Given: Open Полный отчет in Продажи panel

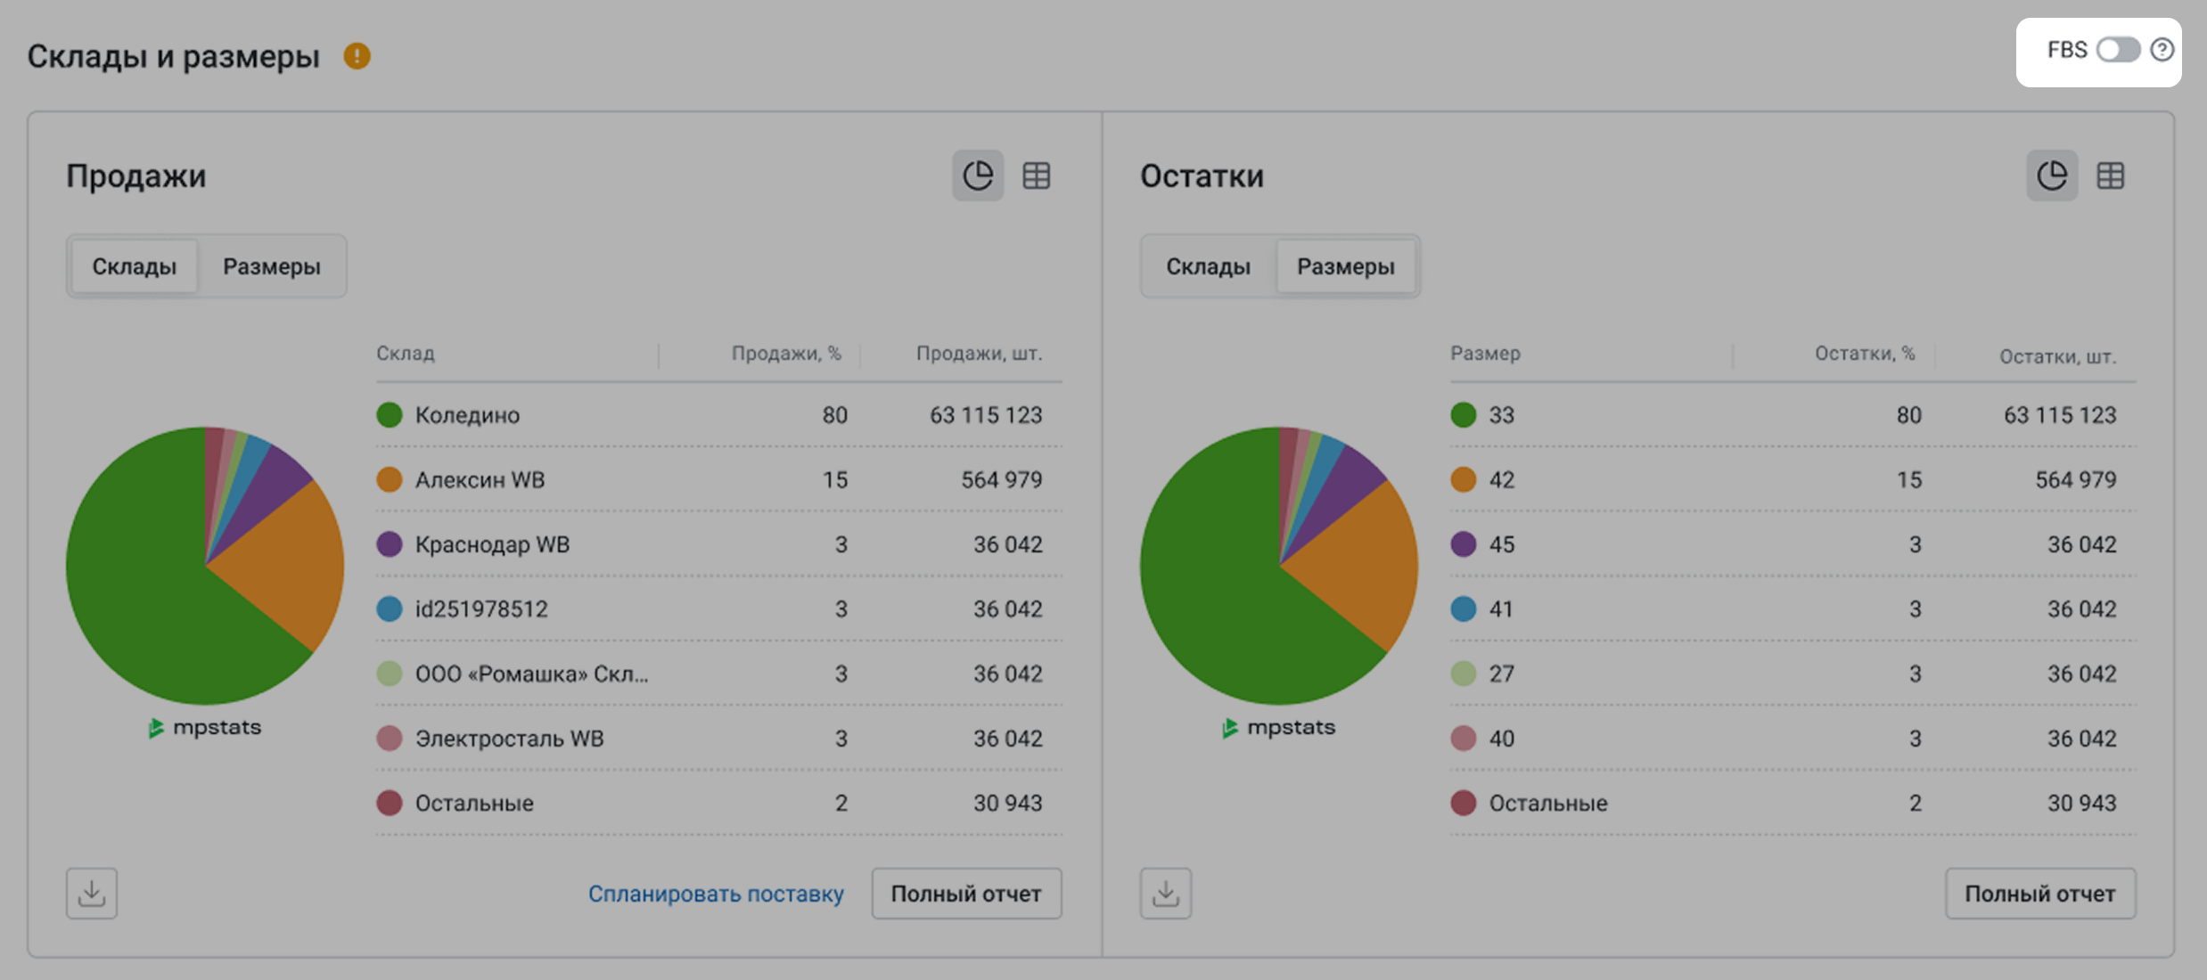Looking at the screenshot, I should pos(966,894).
